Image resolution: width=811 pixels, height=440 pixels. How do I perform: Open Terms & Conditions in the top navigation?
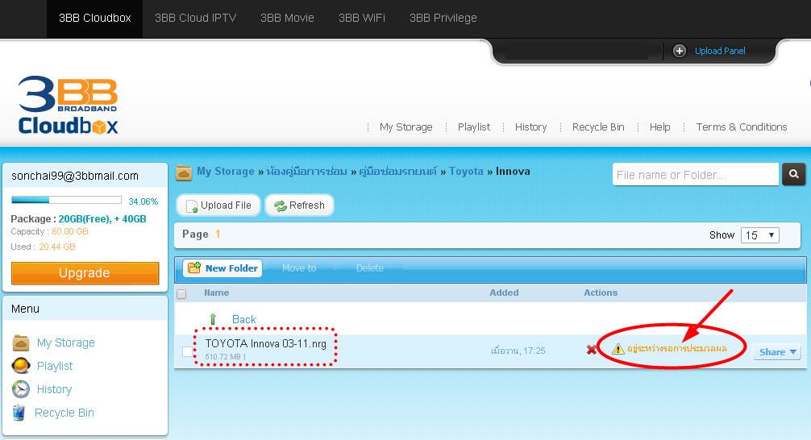(x=741, y=127)
